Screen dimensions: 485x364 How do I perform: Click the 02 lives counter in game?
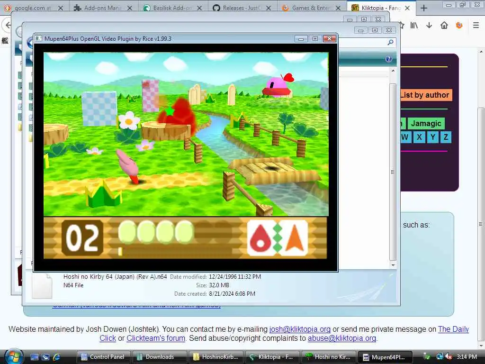(82, 238)
